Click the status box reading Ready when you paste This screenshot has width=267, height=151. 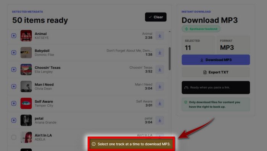click(x=216, y=87)
